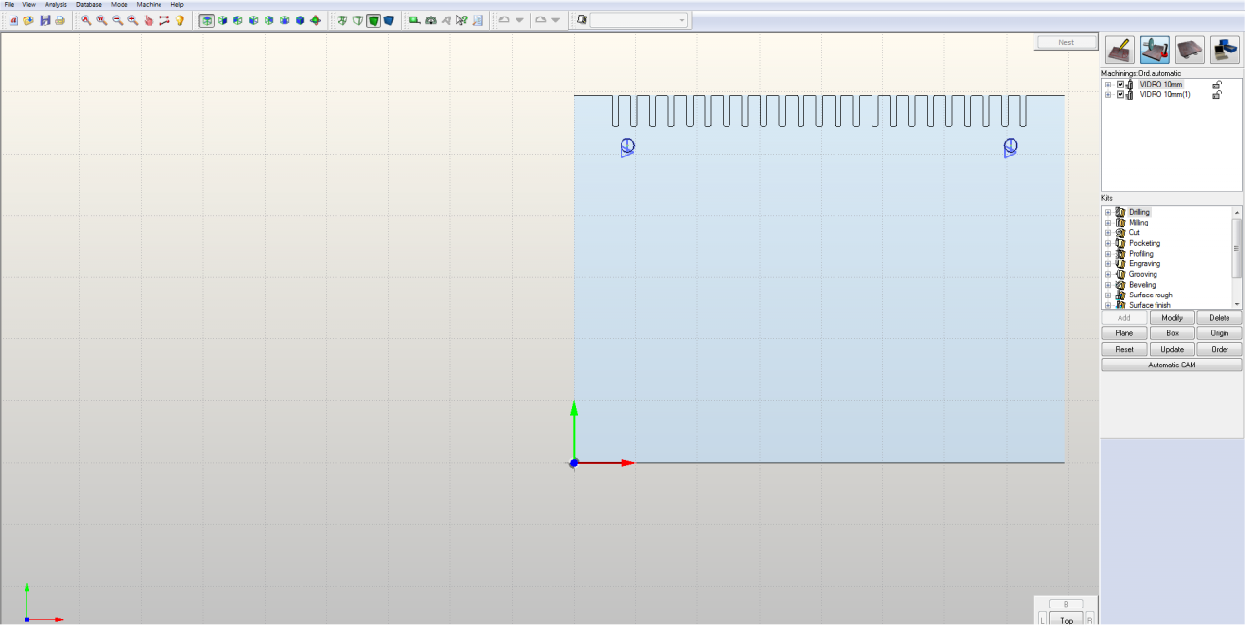Toggle the shaded green view mode
This screenshot has height=625, width=1245.
(x=373, y=20)
